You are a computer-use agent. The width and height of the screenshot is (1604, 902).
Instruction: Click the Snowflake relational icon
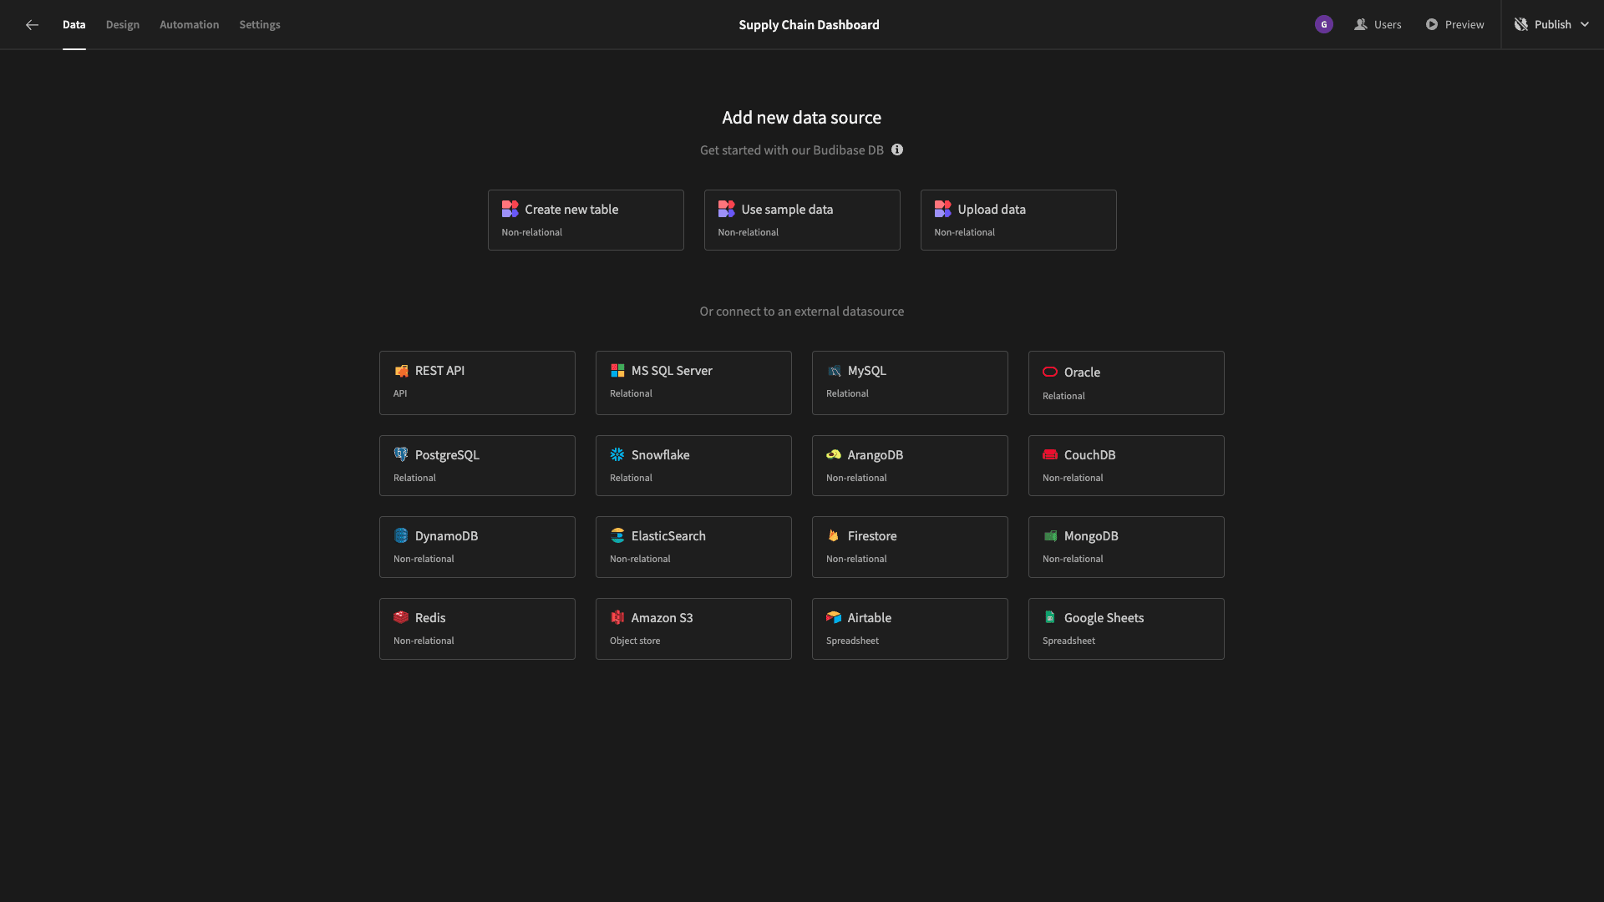(617, 455)
